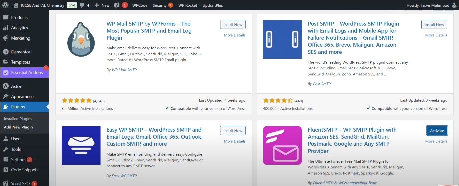The image size is (459, 186).
Task: Open WP Rocket in the admin bar
Action: 188,5
